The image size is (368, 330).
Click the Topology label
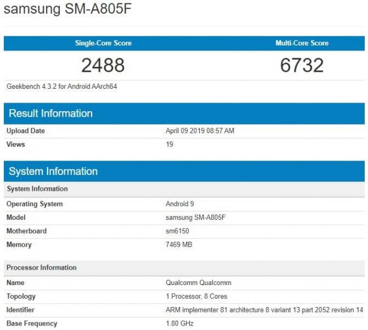tap(21, 297)
